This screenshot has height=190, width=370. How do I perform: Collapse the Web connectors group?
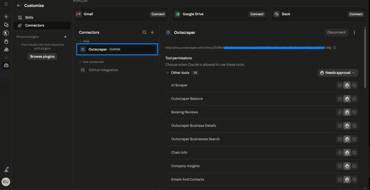tap(80, 41)
